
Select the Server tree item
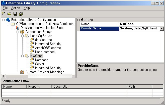[40, 64]
